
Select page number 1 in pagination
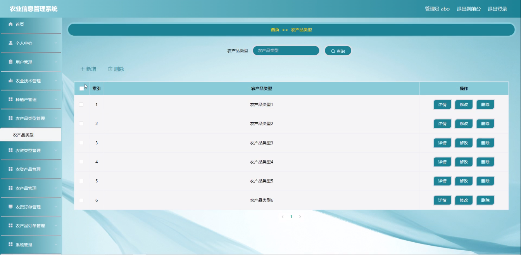click(292, 217)
